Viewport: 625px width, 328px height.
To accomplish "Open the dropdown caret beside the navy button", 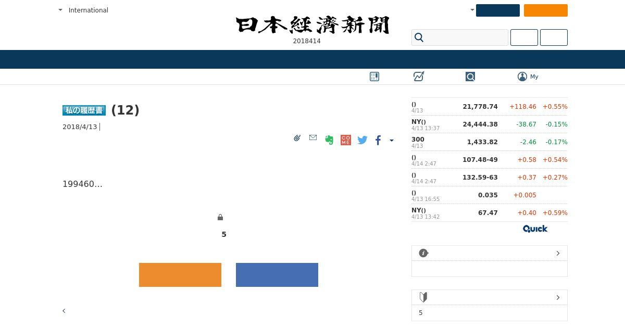I will [x=472, y=10].
